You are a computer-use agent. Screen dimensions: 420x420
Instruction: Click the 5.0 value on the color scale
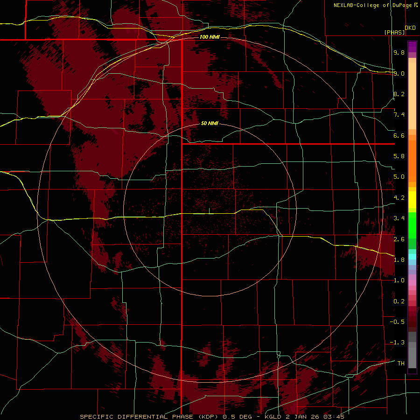pos(399,177)
